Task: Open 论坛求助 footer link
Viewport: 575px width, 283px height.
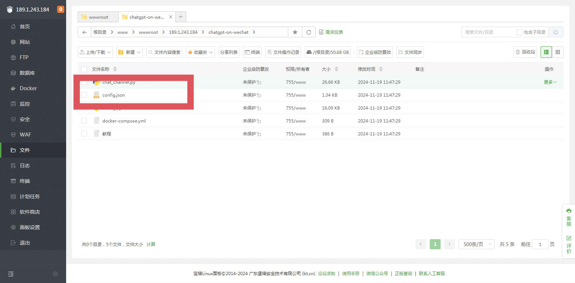Action: pos(327,274)
